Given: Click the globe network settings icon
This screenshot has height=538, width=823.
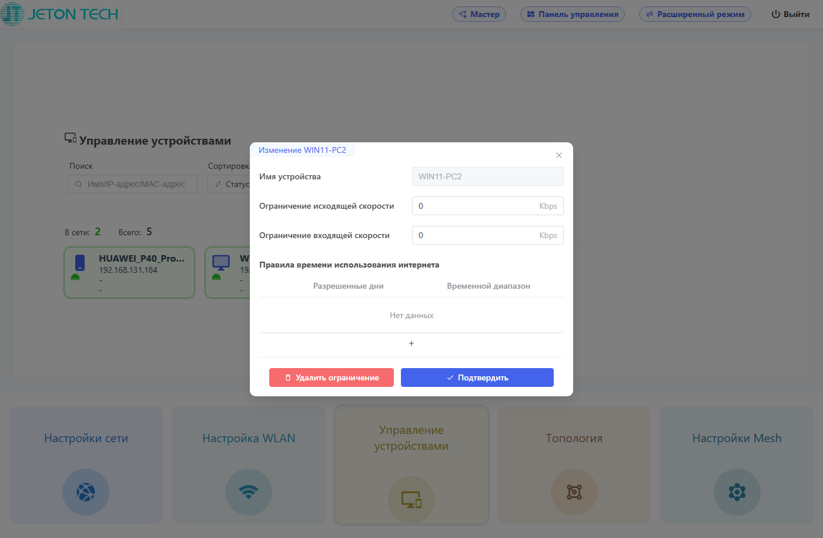Looking at the screenshot, I should coord(86,492).
